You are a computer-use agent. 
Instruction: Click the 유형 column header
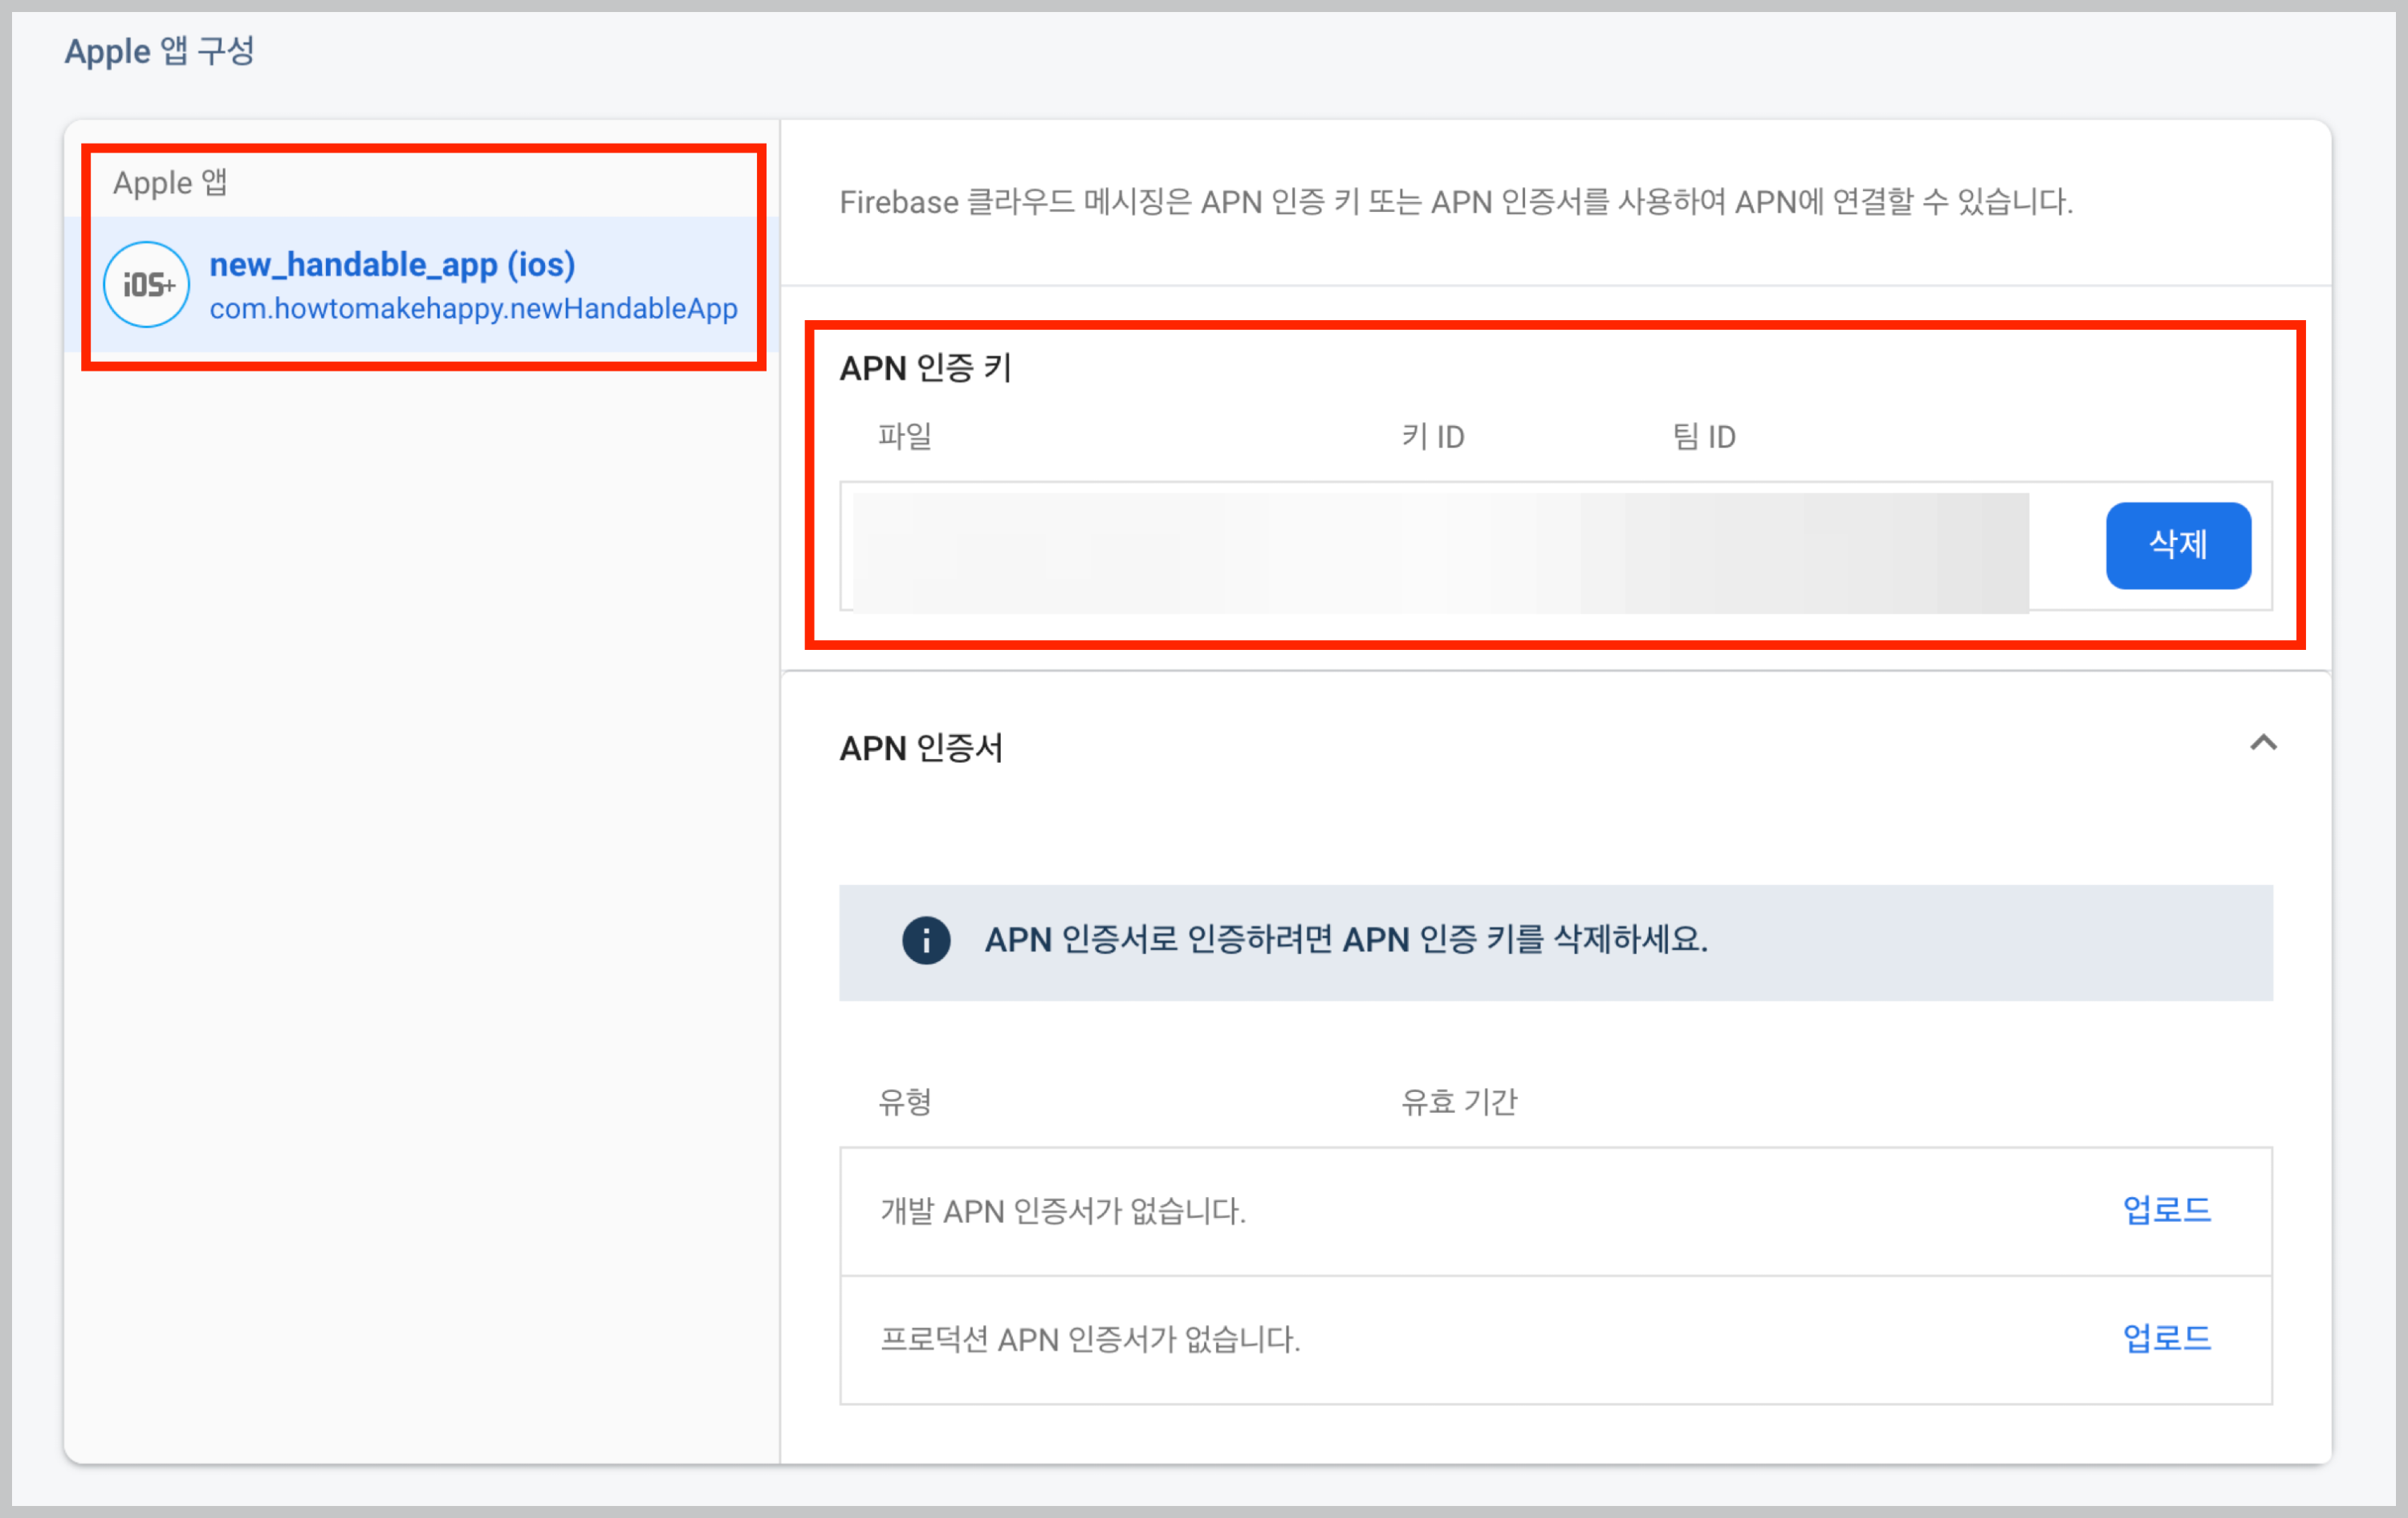pyautogui.click(x=904, y=1102)
